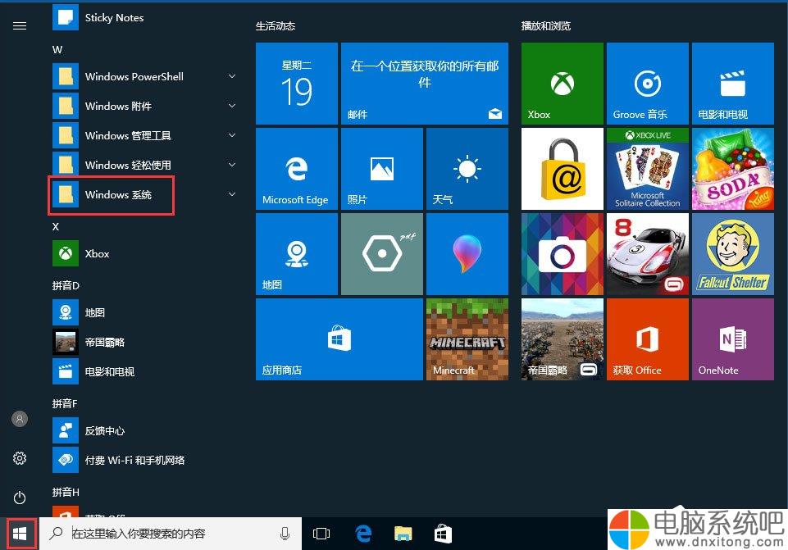The height and width of the screenshot is (550, 788).
Task: Open Settings gear in Start sidebar
Action: pos(20,458)
